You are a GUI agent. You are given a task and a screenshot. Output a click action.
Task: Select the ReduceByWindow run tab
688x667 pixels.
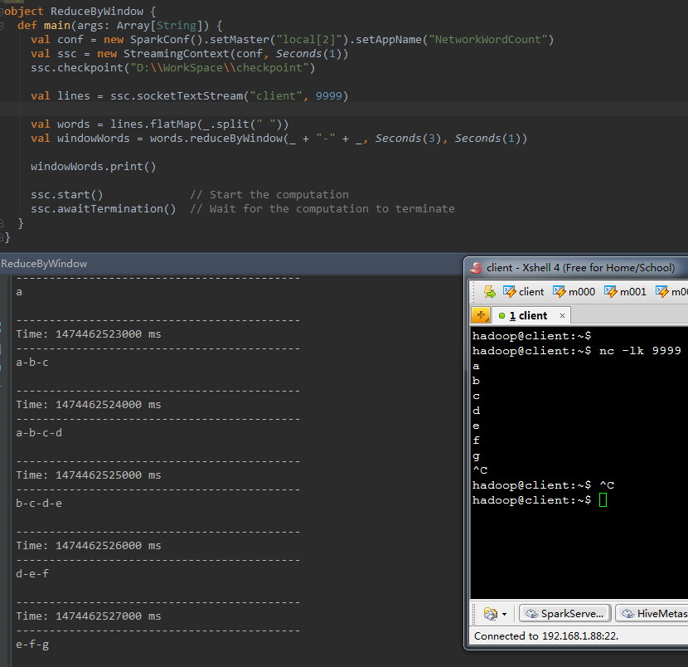(44, 264)
